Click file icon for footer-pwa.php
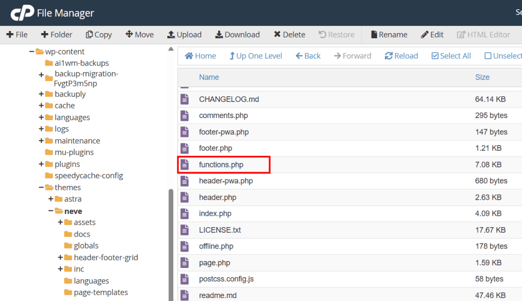This screenshot has height=301, width=522. click(x=185, y=132)
